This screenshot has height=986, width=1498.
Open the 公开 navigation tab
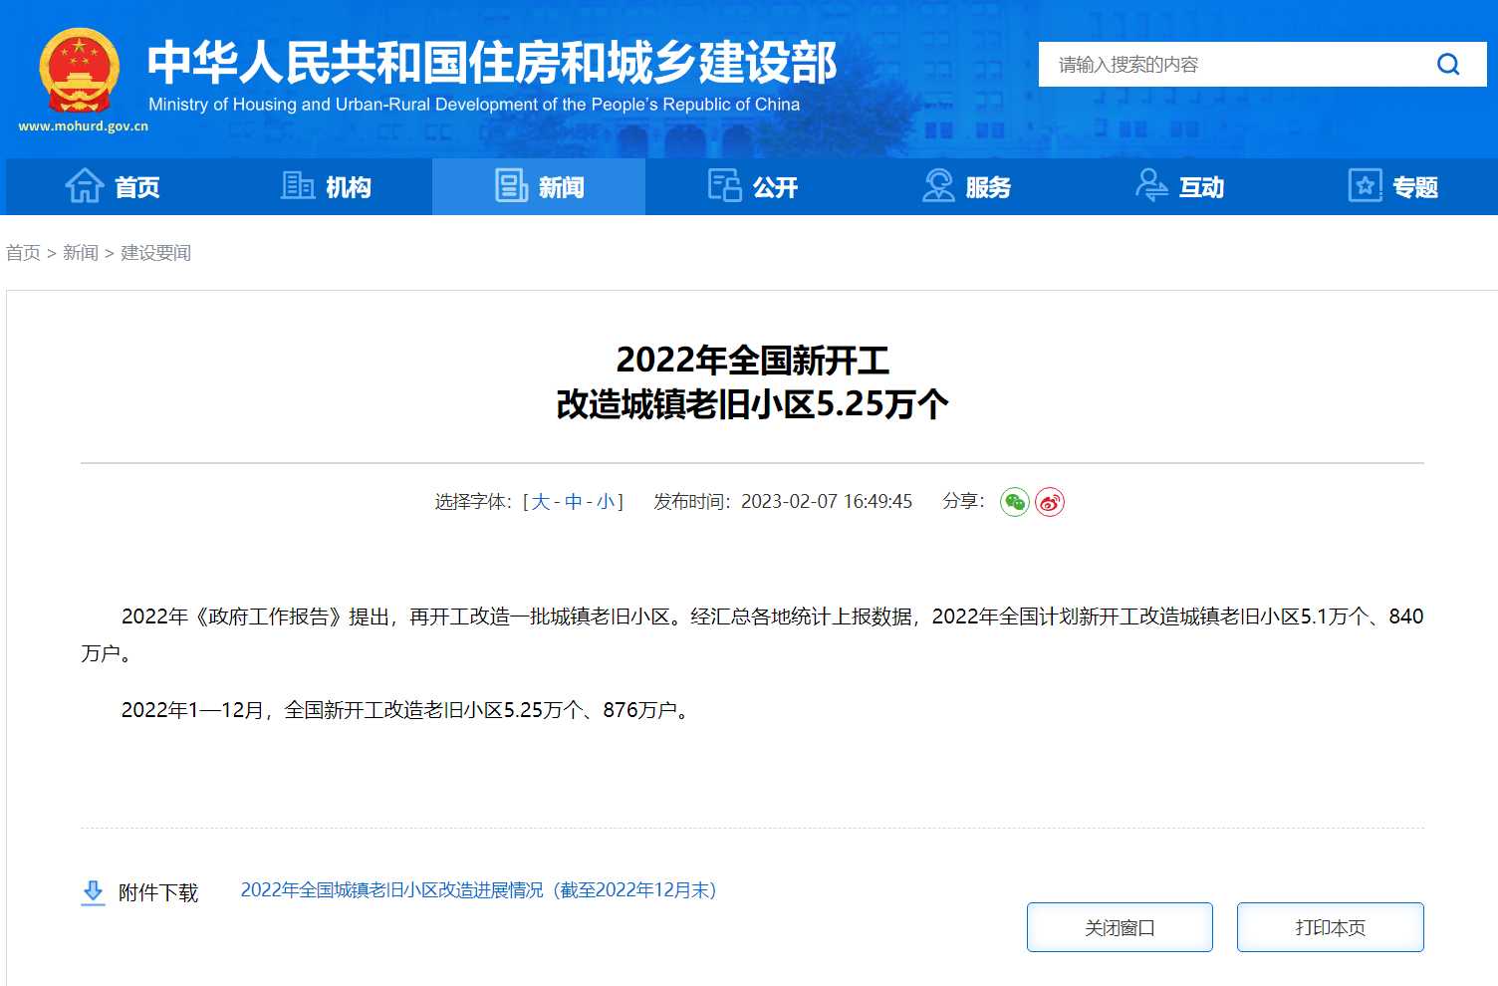coord(752,187)
